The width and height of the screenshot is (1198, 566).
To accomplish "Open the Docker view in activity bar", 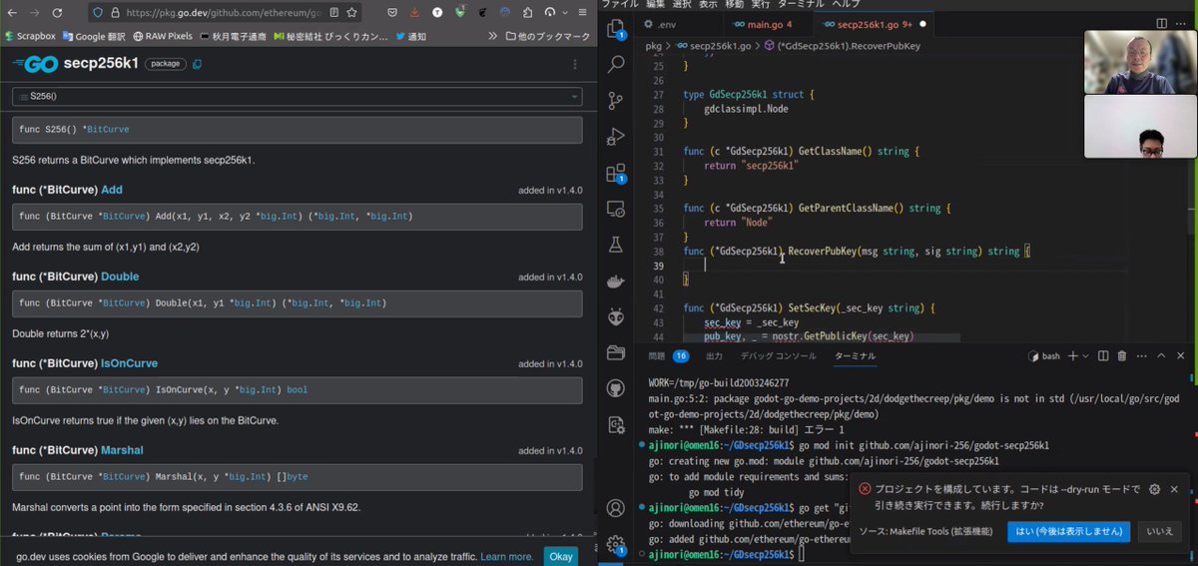I will pos(616,281).
